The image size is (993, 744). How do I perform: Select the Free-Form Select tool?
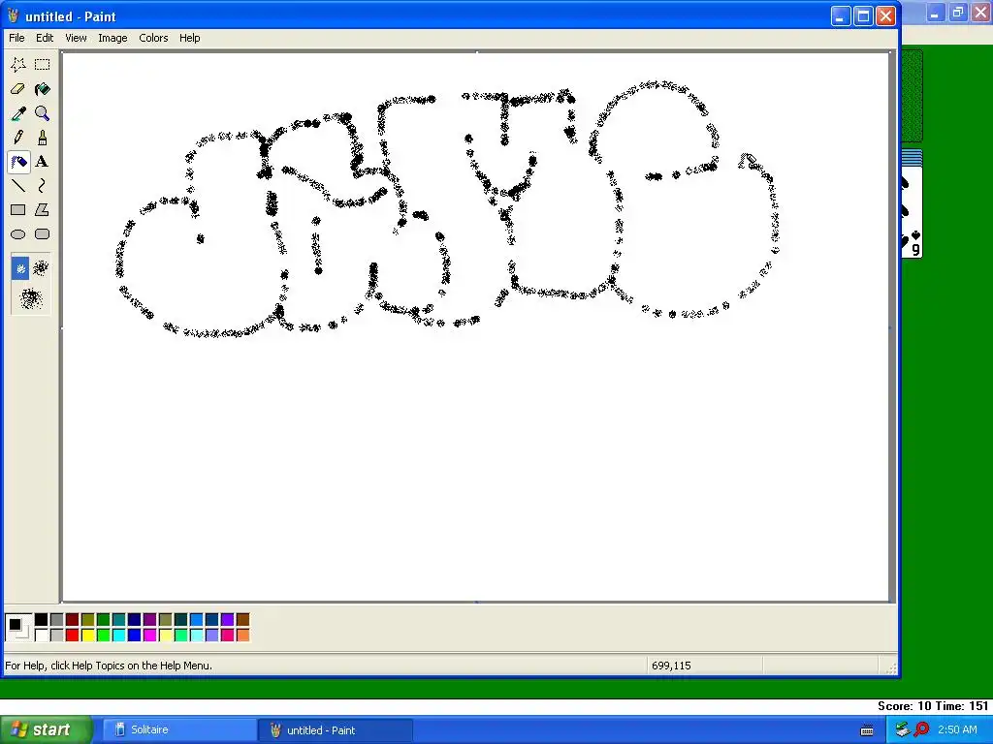point(18,65)
